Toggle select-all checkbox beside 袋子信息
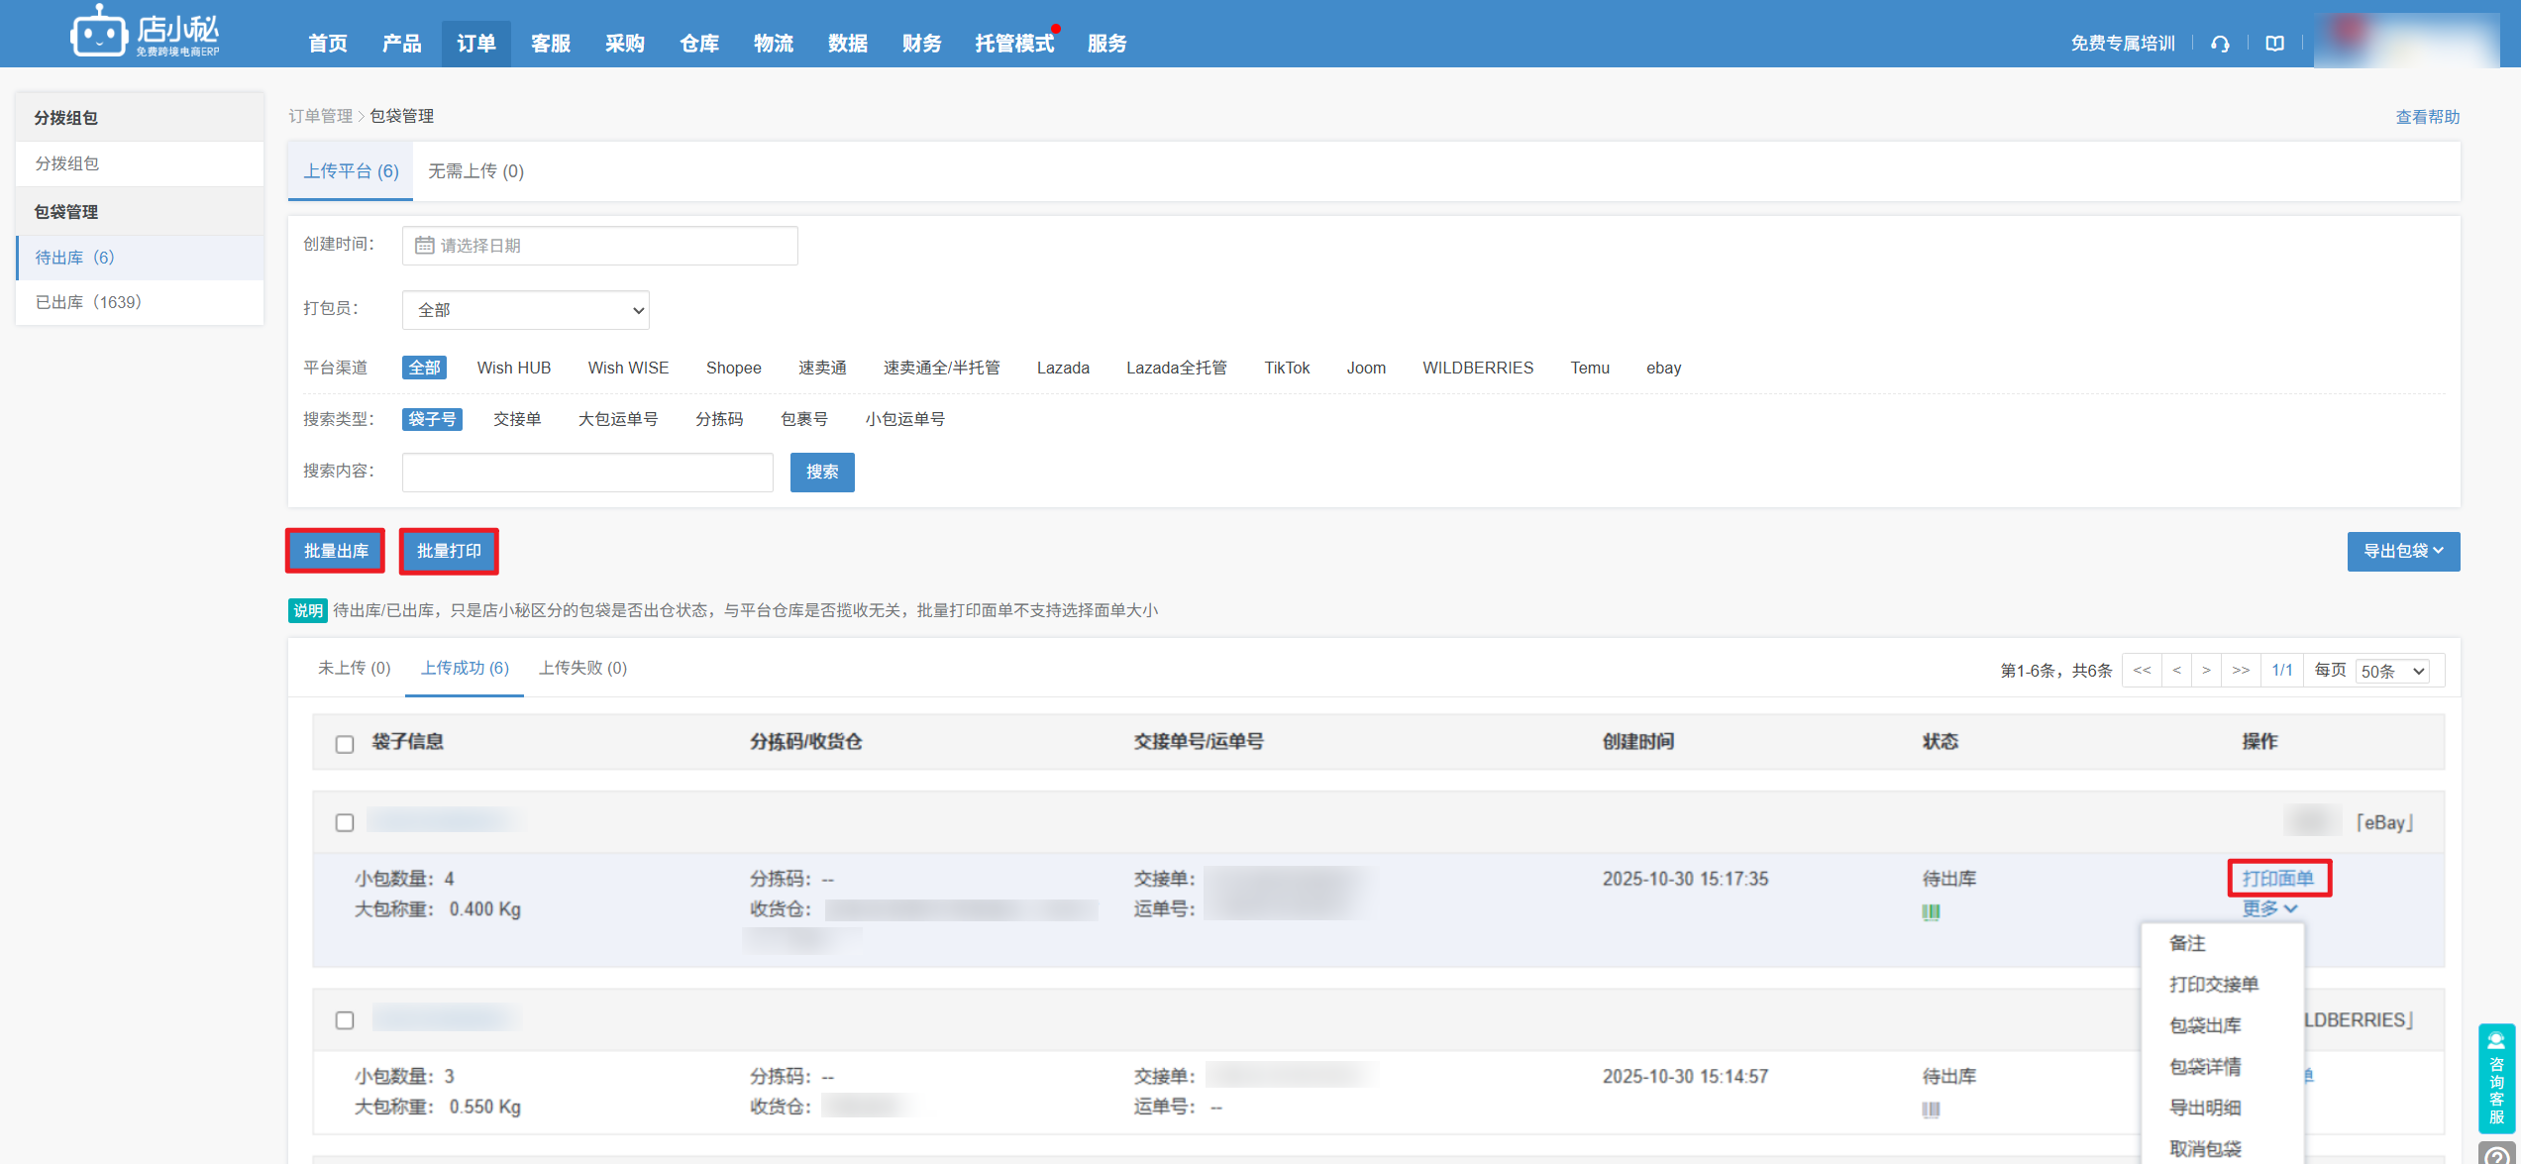2521x1164 pixels. (345, 744)
